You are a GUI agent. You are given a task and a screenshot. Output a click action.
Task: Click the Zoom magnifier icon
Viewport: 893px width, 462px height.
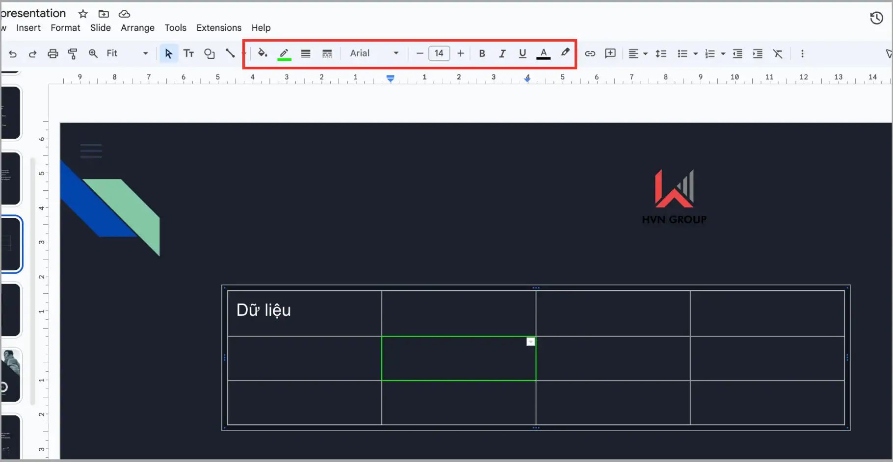pos(93,53)
